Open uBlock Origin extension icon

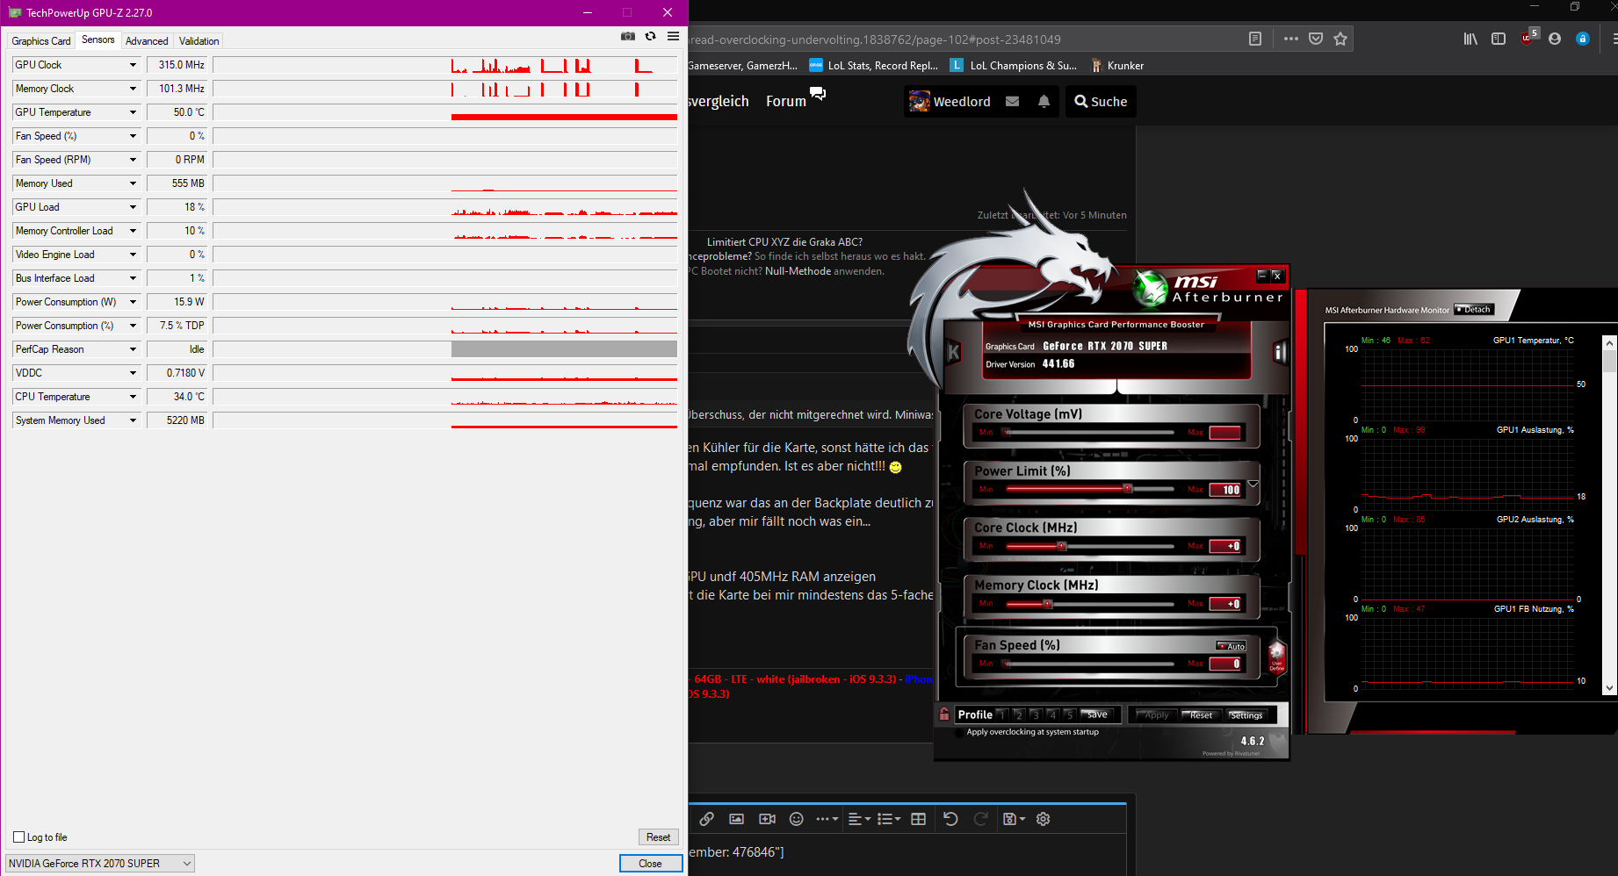pyautogui.click(x=1528, y=37)
